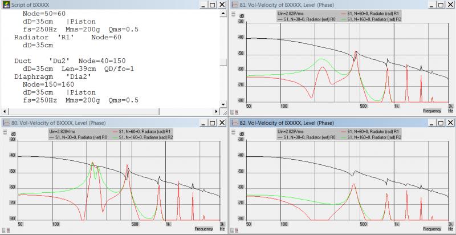
Task: Click the chart icon in window 81's title bar
Action: [x=235, y=5]
